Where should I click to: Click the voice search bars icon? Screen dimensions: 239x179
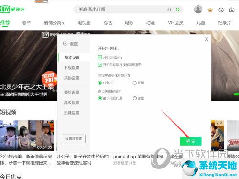[169, 10]
